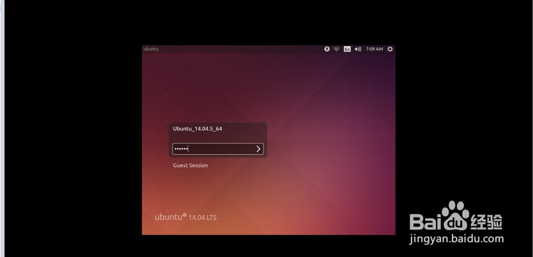Image resolution: width=533 pixels, height=257 pixels.
Task: Submit login with the arrow button
Action: click(259, 148)
